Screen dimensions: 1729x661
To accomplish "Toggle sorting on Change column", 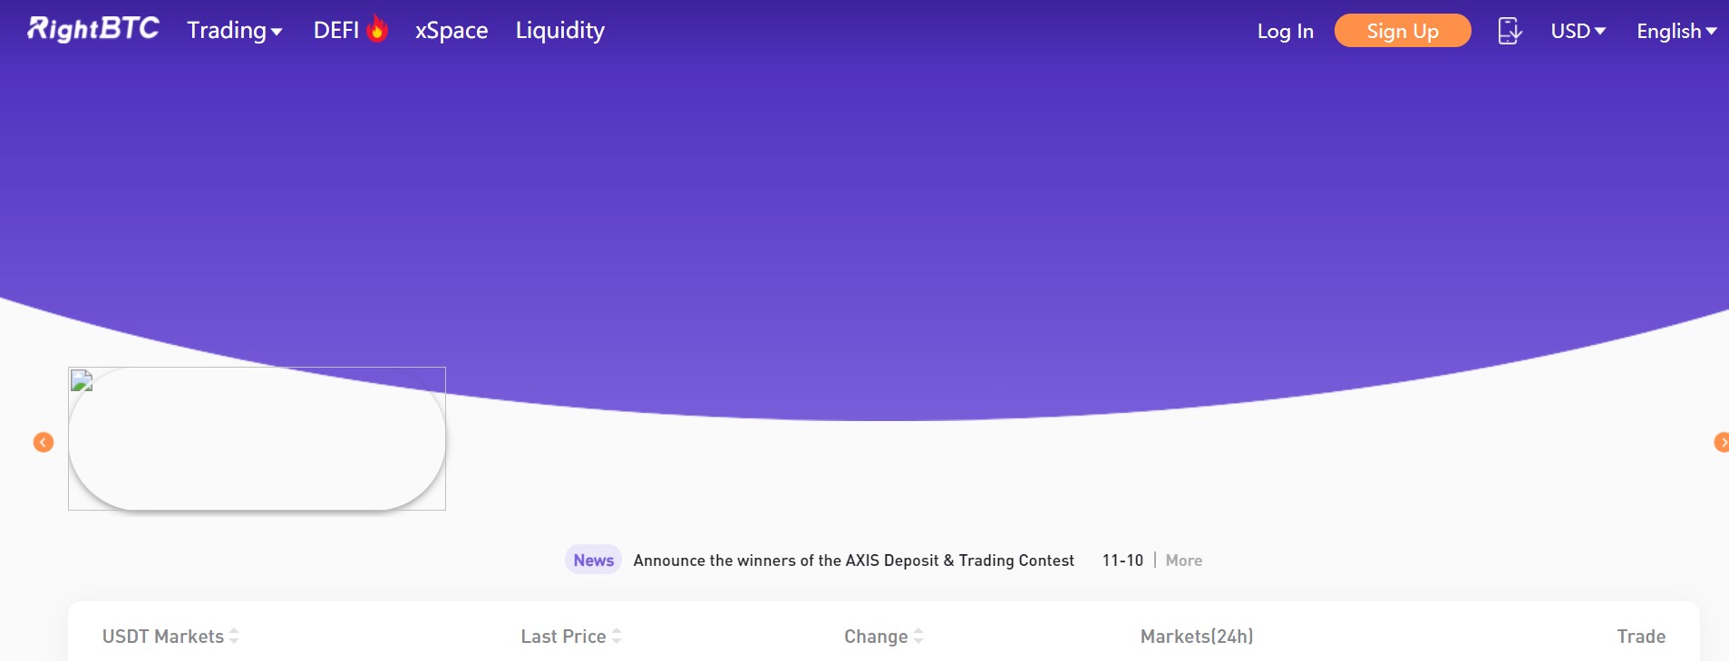I will [918, 637].
